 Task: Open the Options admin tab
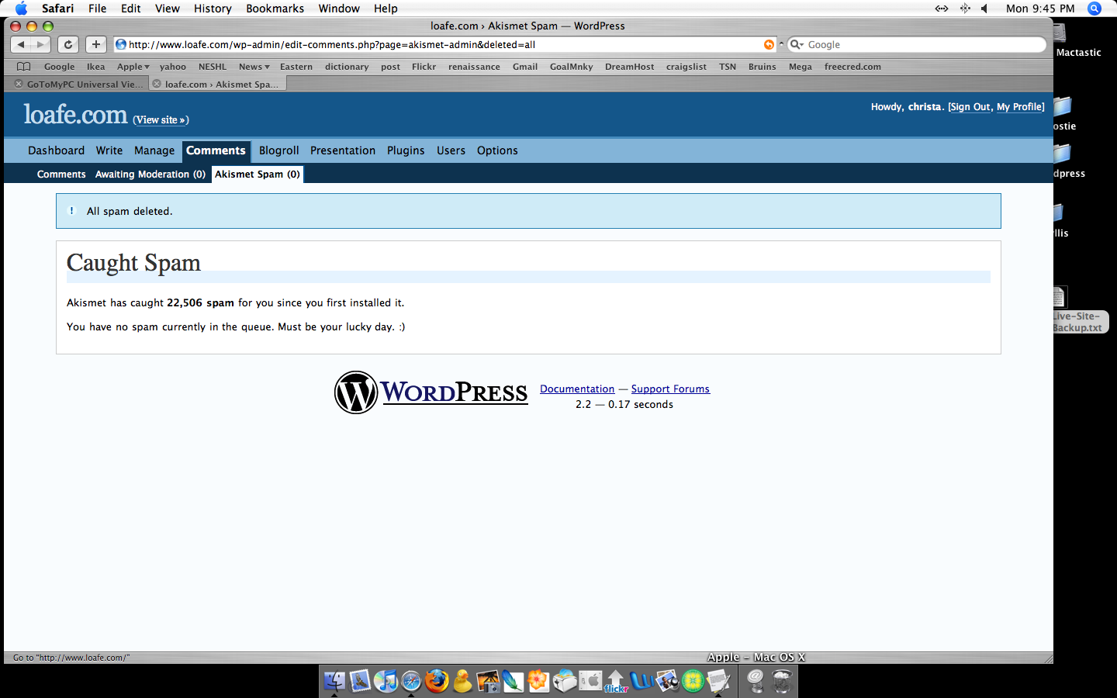point(497,150)
